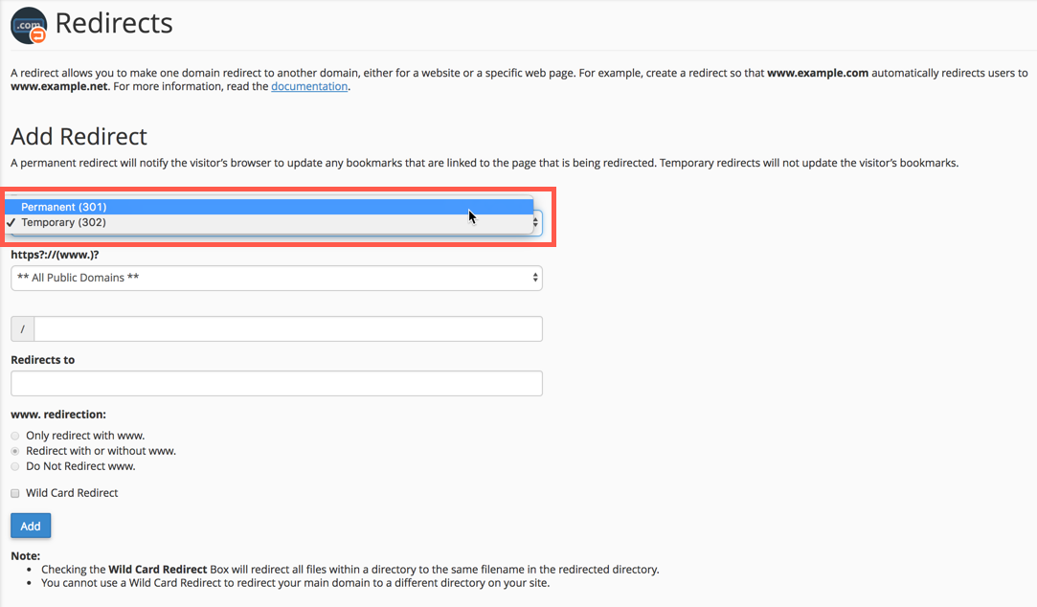Click the Redirects page title
This screenshot has height=607, width=1037.
[114, 23]
